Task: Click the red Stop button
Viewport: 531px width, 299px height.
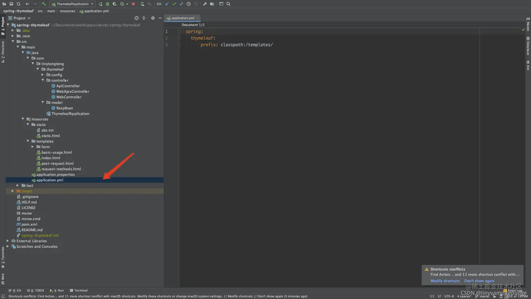Action: pyautogui.click(x=133, y=4)
